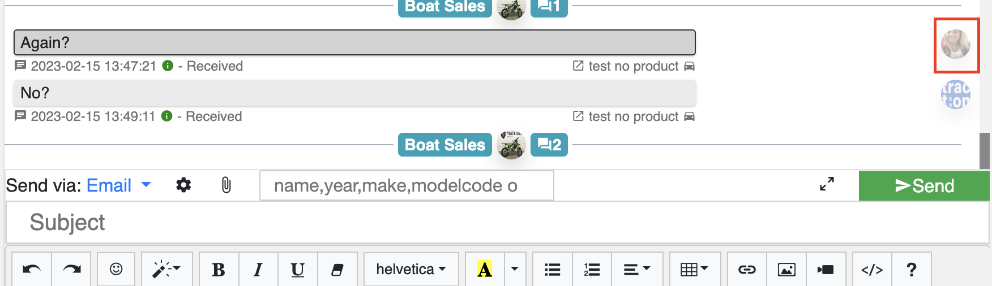Click the lower Boat Sales label

[x=445, y=145]
